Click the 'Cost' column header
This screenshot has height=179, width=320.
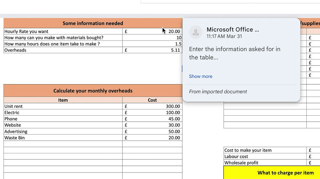(152, 100)
